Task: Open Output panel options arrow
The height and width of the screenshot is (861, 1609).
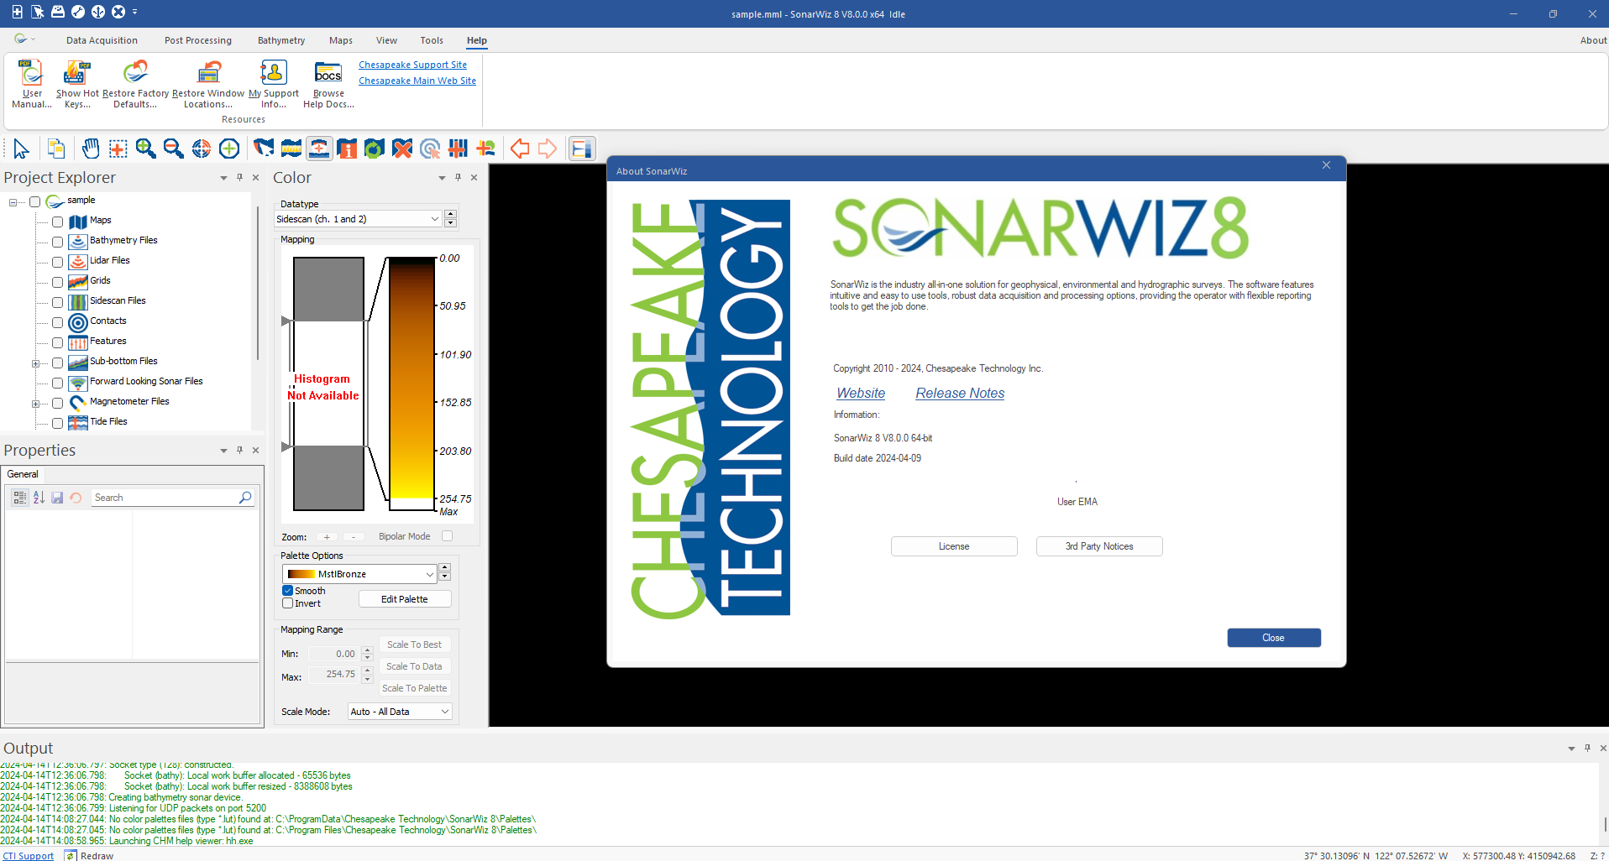Action: pyautogui.click(x=1571, y=749)
